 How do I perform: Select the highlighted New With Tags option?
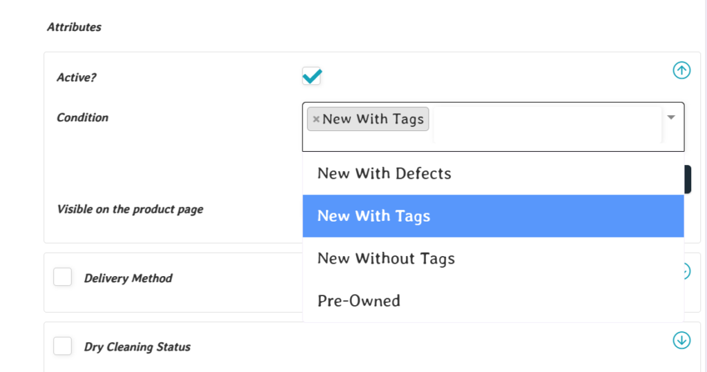(x=374, y=216)
